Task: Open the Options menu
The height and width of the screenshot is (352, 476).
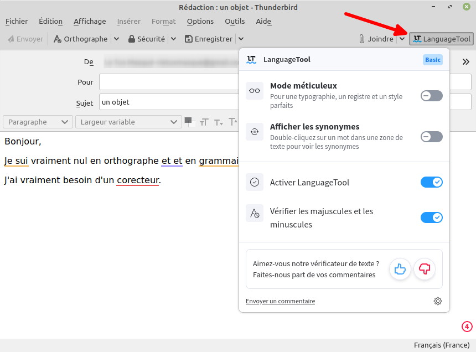Action: [200, 21]
